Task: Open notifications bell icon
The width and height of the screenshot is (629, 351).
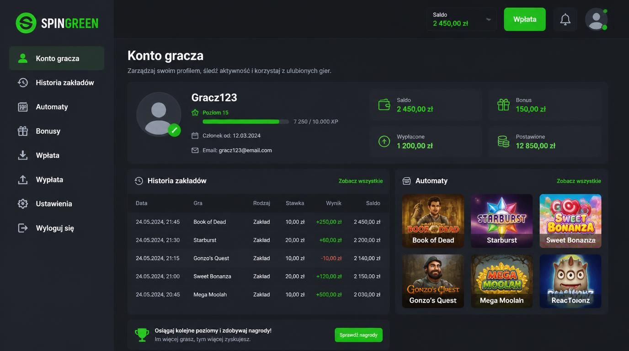Action: click(565, 19)
